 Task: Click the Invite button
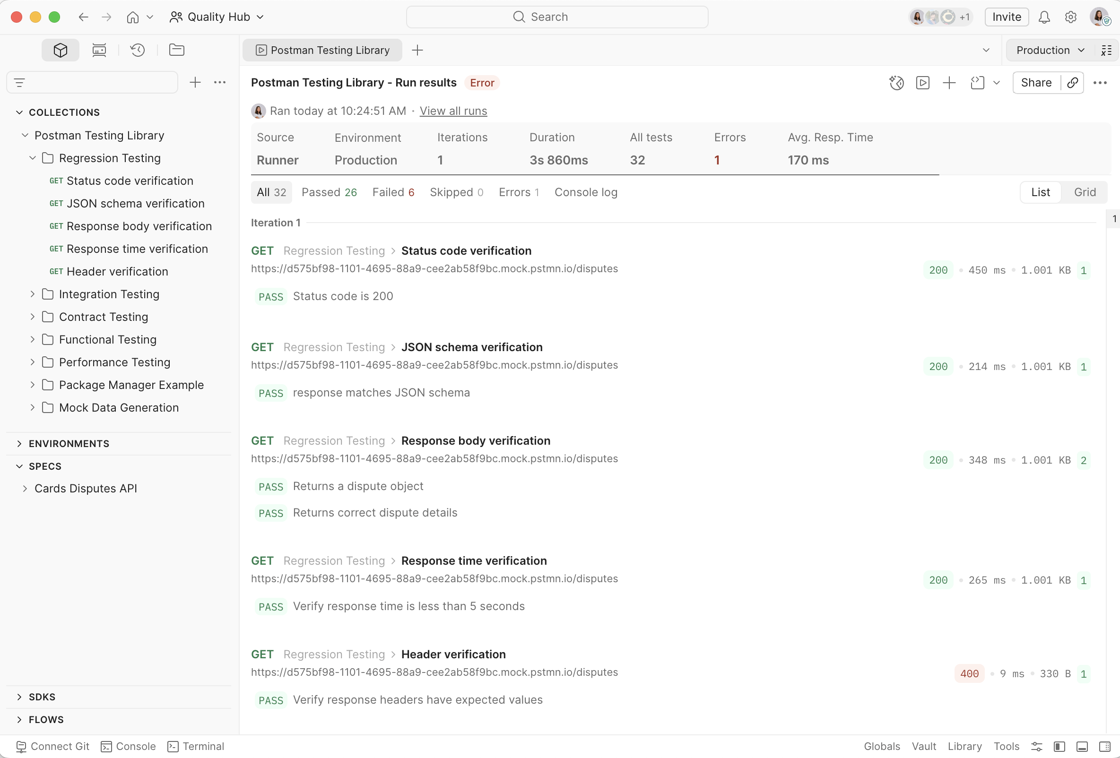1007,17
